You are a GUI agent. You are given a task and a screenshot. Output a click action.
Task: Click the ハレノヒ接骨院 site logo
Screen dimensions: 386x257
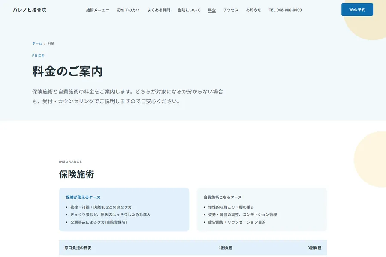click(x=30, y=10)
